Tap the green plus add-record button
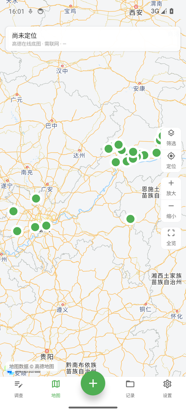The height and width of the screenshot is (413, 186). tap(93, 383)
